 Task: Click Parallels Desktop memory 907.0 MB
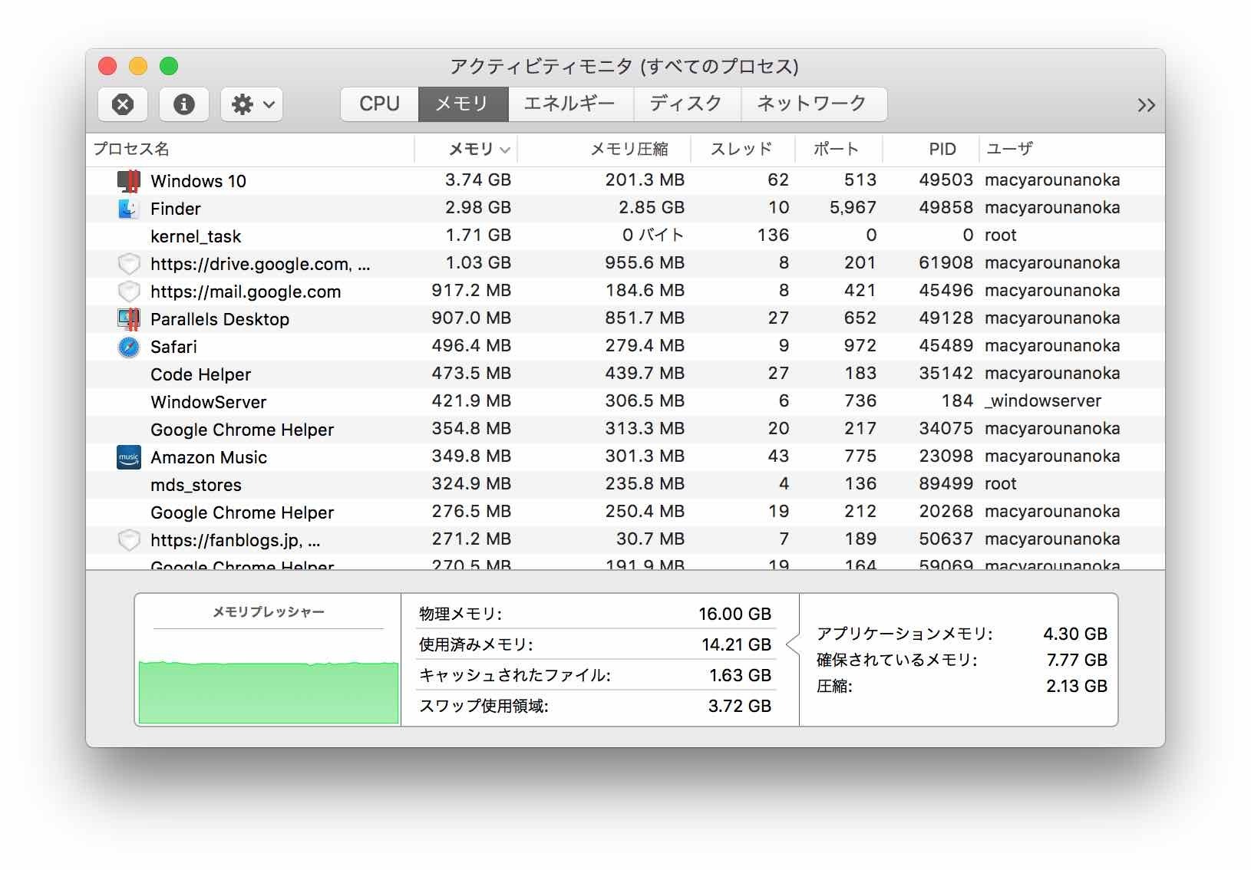point(471,318)
